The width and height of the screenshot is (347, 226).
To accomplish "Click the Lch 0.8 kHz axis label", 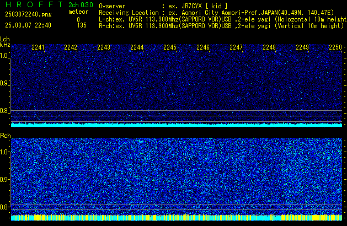I will pyautogui.click(x=4, y=111).
